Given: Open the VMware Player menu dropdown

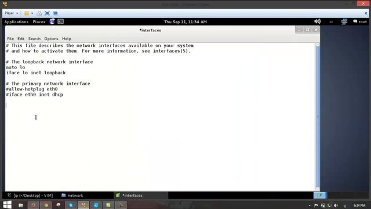Looking at the screenshot, I should pos(12,13).
